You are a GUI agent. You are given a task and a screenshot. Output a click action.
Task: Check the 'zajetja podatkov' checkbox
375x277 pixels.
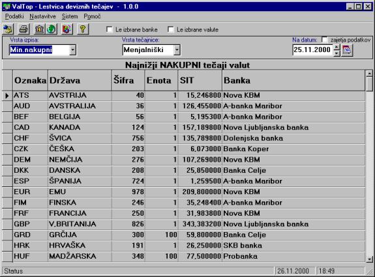(x=325, y=40)
